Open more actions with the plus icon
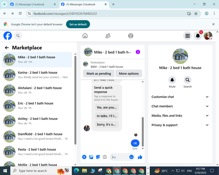 pos(84,157)
